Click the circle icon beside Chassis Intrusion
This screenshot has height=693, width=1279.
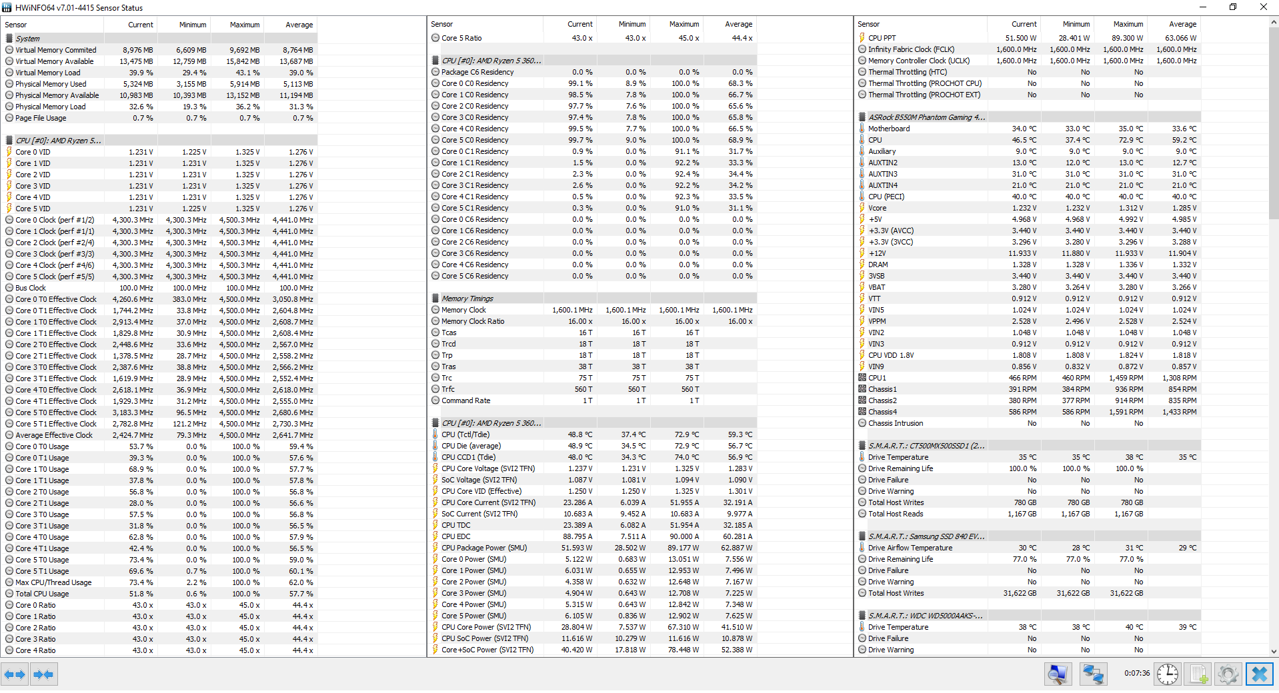coord(862,423)
